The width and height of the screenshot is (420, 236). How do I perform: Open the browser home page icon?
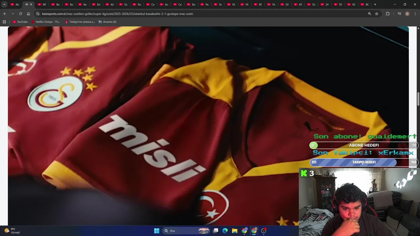(x=28, y=14)
